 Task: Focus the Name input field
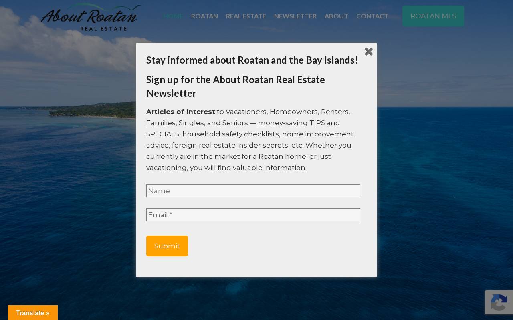tap(253, 191)
